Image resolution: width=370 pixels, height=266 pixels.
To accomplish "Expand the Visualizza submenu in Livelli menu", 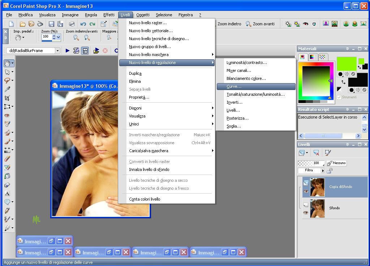I will 167,116.
